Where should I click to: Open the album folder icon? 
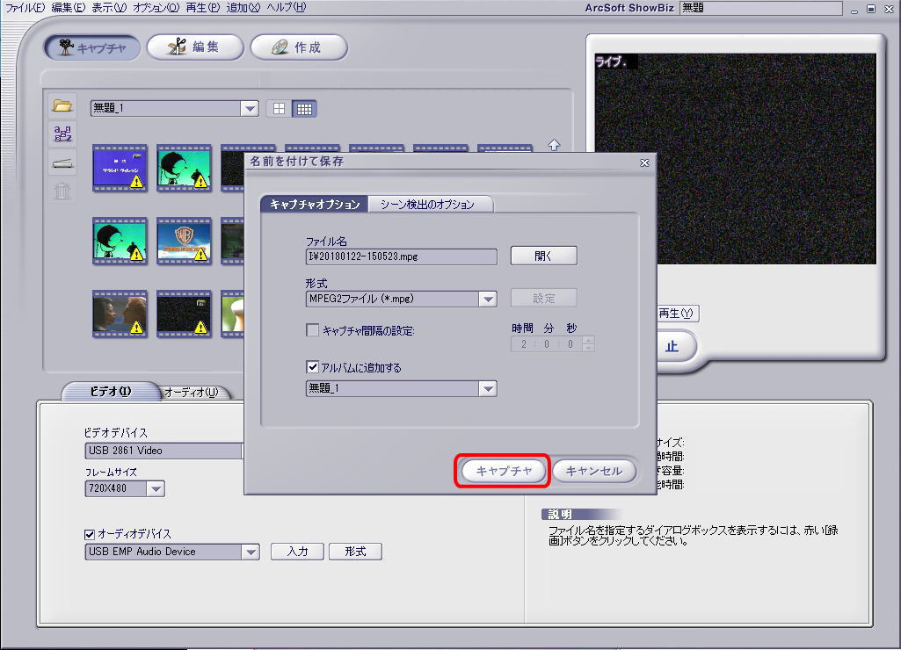[x=62, y=105]
